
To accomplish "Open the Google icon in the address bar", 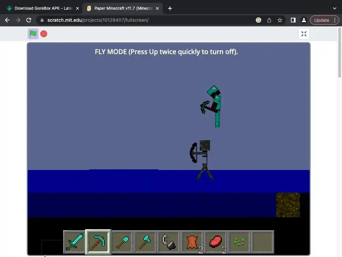I will (259, 20).
